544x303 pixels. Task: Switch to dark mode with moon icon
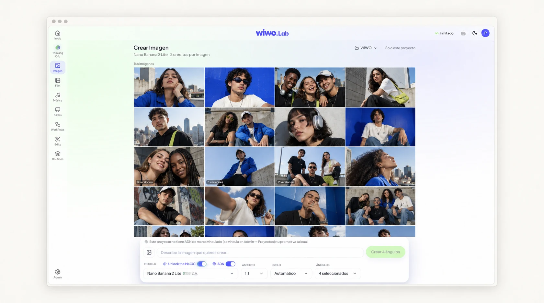pyautogui.click(x=475, y=33)
